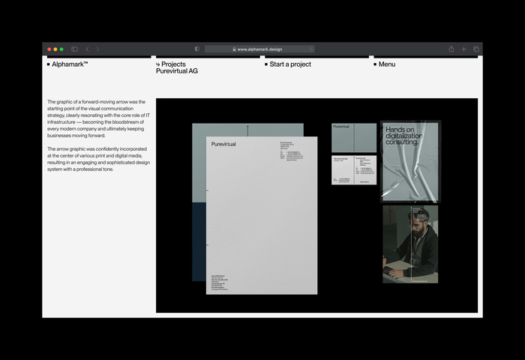Click the Start a project link
Image resolution: width=525 pixels, height=360 pixels.
coord(288,64)
